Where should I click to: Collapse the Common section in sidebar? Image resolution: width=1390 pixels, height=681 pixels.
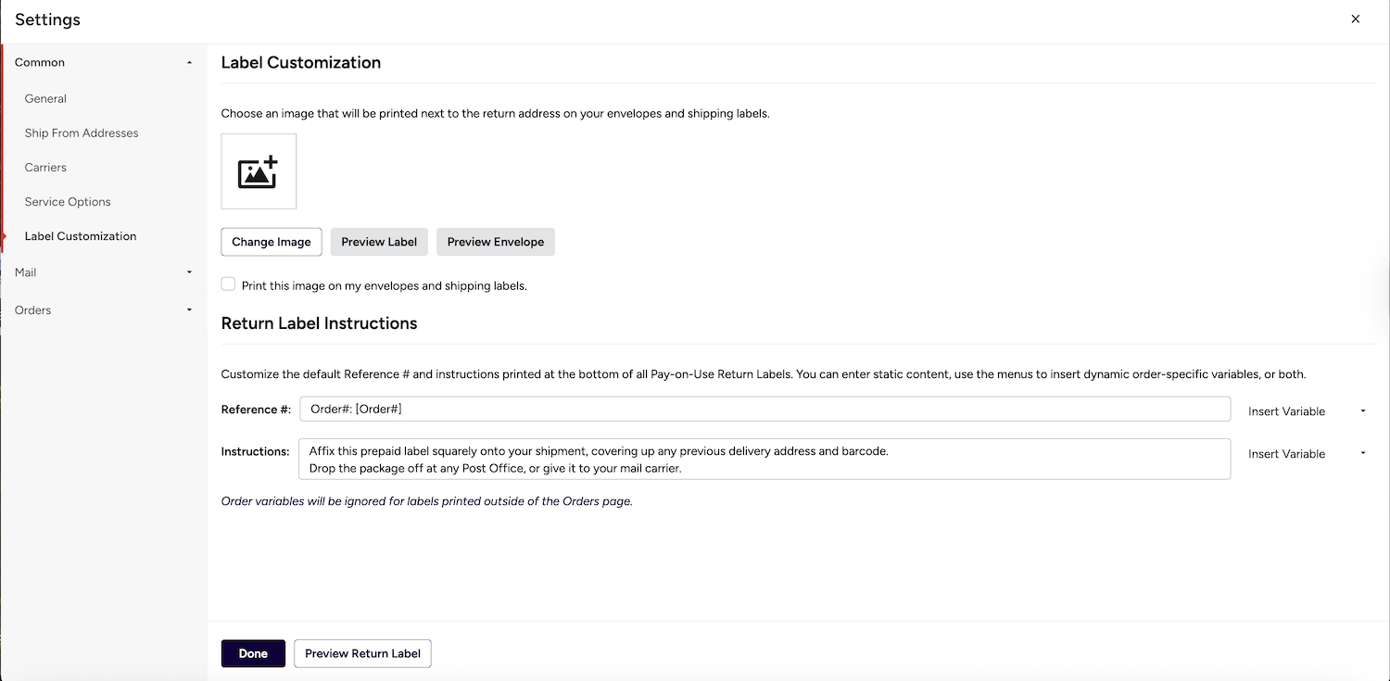189,63
